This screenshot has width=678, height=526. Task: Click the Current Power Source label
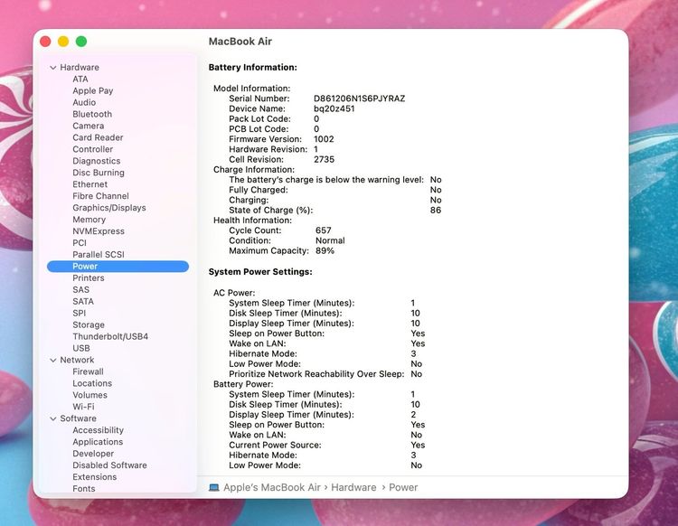(275, 446)
